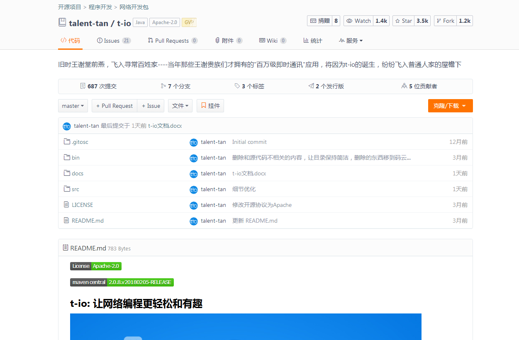Click the file icon in the README.md panel header
Viewport: 519px width, 340px height.
[66, 248]
